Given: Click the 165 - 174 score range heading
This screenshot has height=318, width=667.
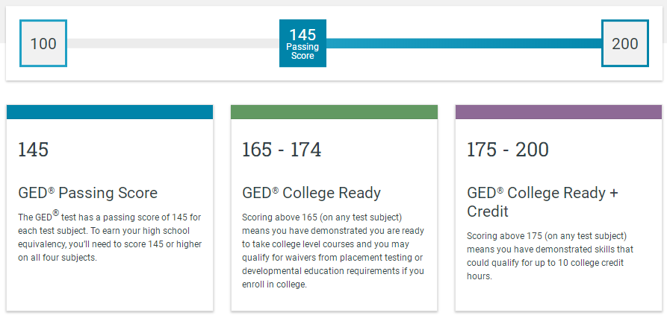Looking at the screenshot, I should (x=282, y=150).
